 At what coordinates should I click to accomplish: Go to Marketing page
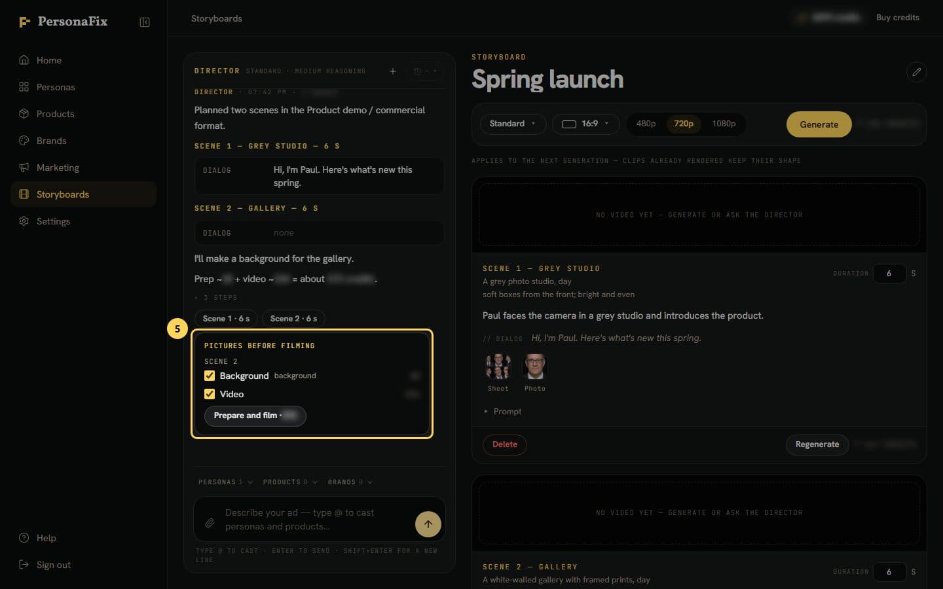83,168
